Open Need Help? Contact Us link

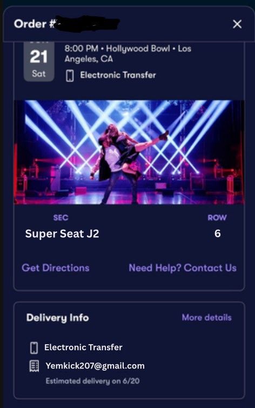[x=183, y=268]
